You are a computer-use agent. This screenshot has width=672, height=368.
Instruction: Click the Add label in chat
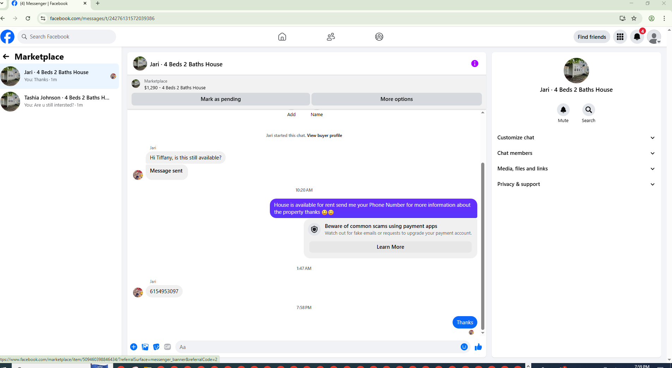(x=291, y=115)
